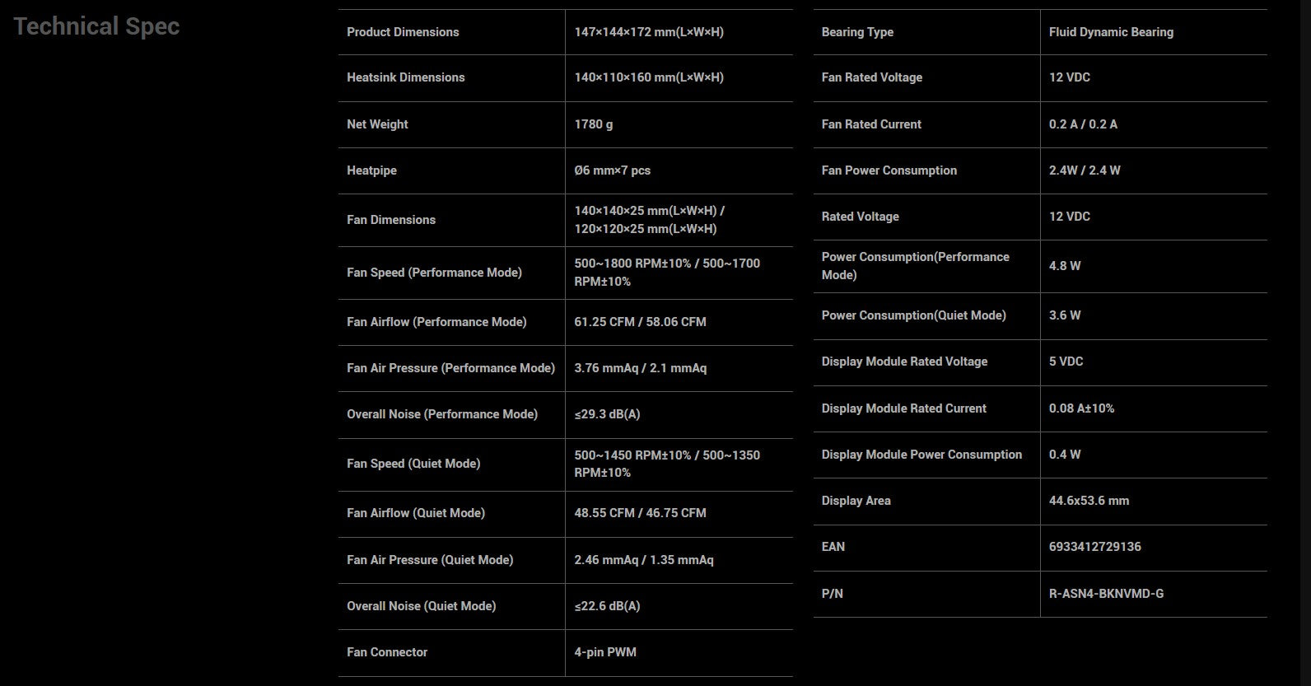1311x686 pixels.
Task: Click the Display Module Rated Voltage label
Action: [x=904, y=362]
